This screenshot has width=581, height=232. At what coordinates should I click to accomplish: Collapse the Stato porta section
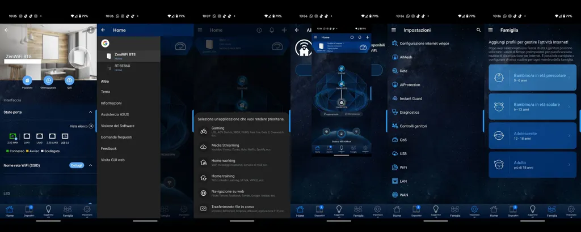[x=90, y=112]
